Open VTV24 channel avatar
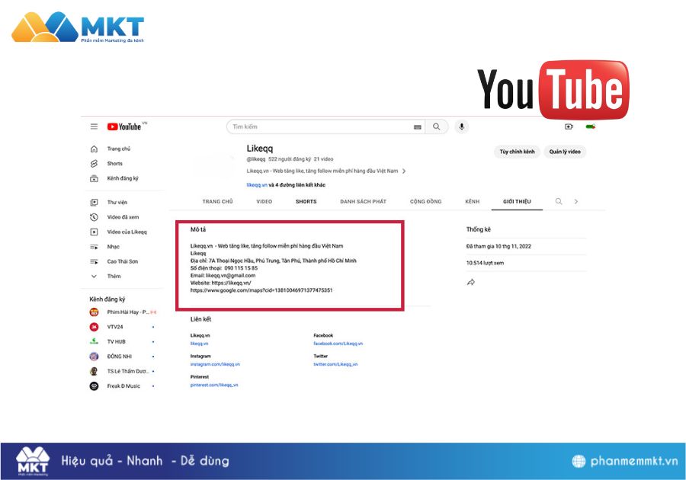 (x=94, y=327)
